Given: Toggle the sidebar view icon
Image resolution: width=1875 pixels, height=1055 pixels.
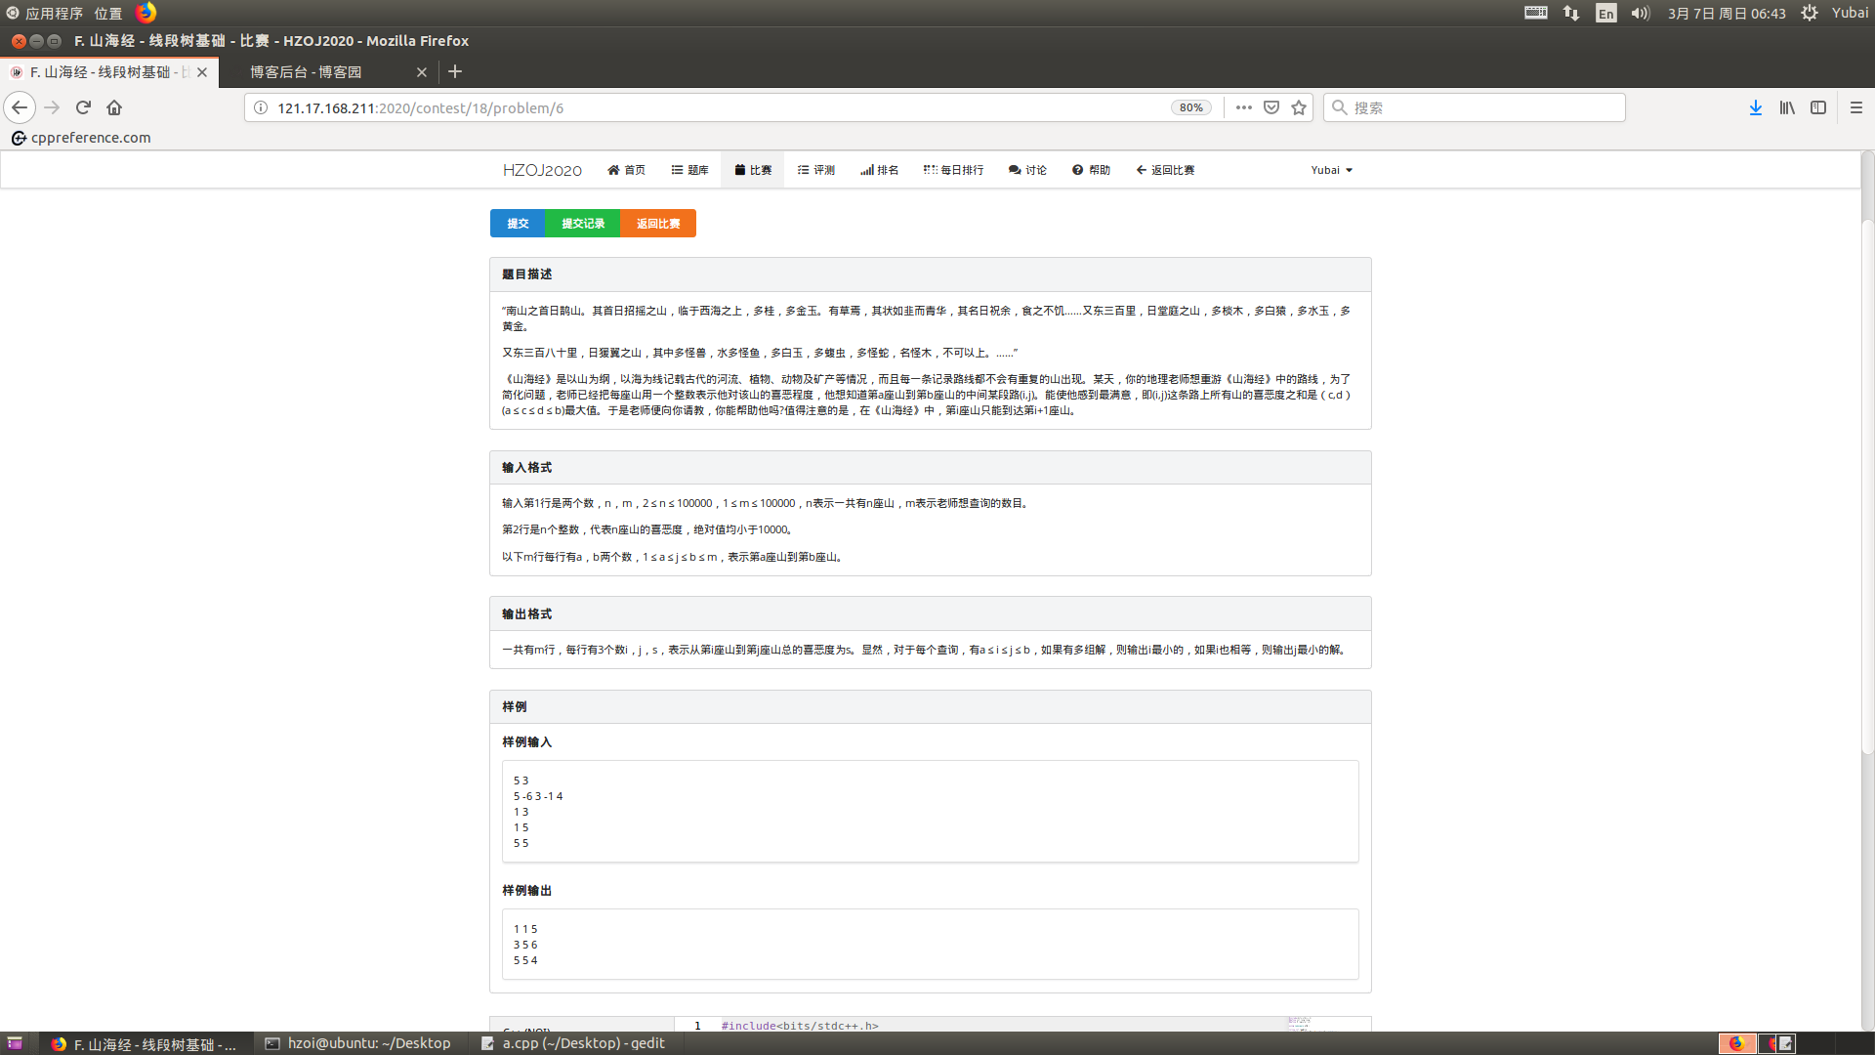Looking at the screenshot, I should click(1817, 107).
